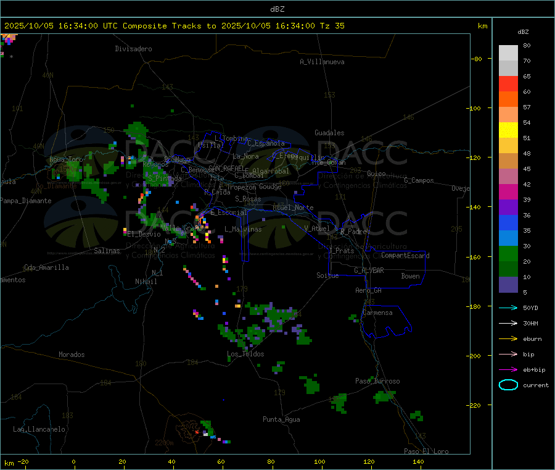Click the Lag.Llancanelo map label
The image size is (555, 470).
click(39, 429)
